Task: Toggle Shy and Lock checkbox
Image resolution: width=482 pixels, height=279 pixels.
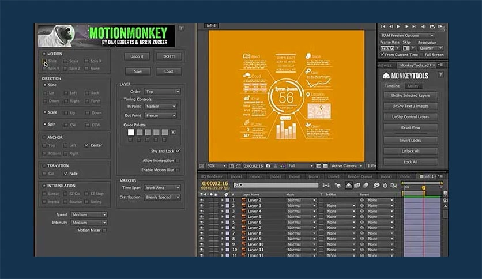Action: click(x=178, y=151)
